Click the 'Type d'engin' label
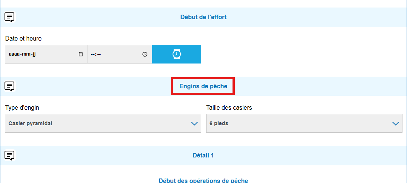 (x=22, y=107)
